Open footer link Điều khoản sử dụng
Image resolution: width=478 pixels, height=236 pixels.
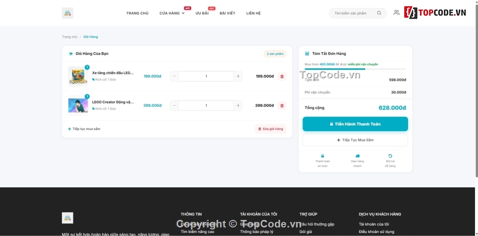click(x=376, y=232)
